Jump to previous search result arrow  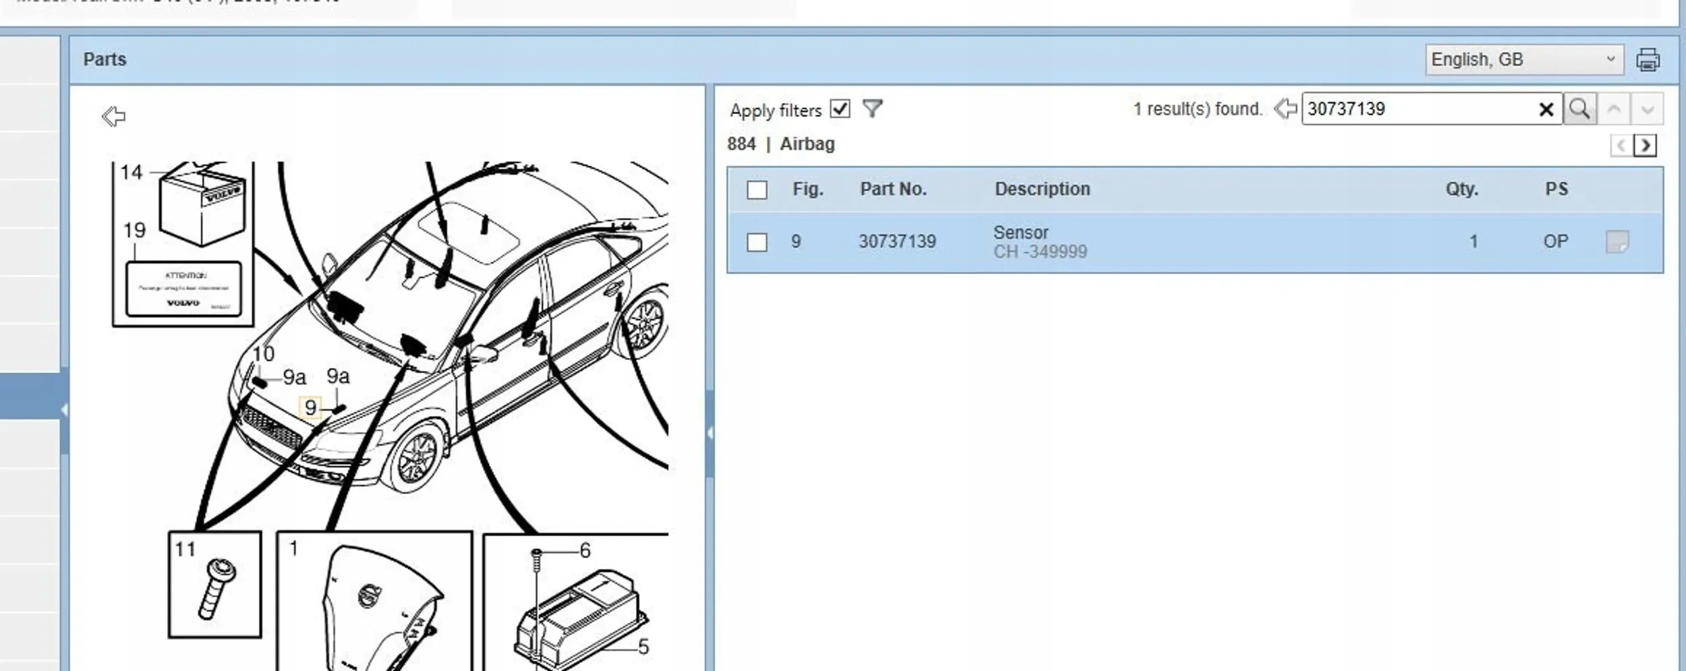point(1614,109)
